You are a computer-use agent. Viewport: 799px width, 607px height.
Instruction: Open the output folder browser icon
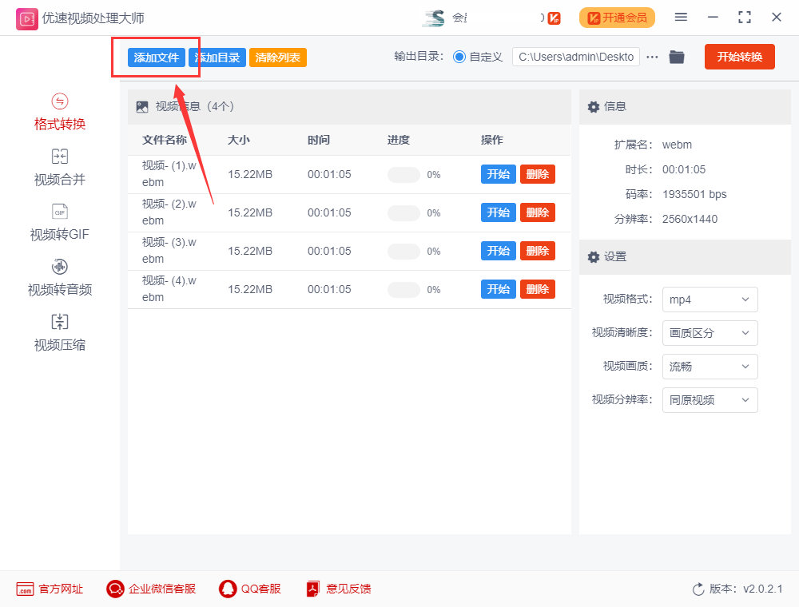pyautogui.click(x=676, y=57)
